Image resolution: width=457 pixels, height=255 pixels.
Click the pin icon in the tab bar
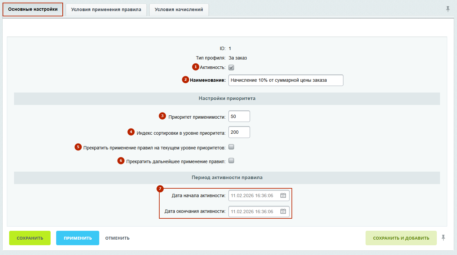[448, 9]
